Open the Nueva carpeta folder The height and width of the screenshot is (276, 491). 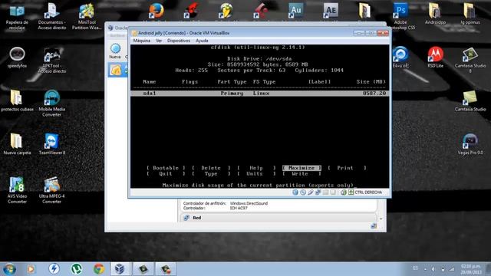pyautogui.click(x=17, y=144)
